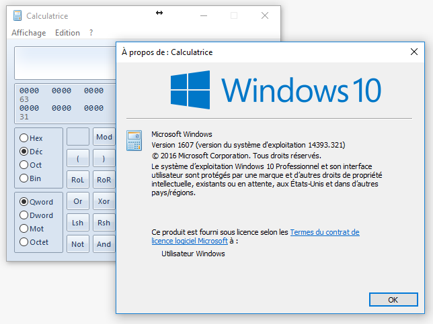Close the Calculatrice window
This screenshot has width=433, height=324.
click(x=265, y=15)
